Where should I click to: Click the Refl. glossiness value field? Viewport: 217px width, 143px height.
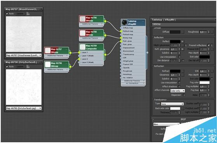(174, 49)
